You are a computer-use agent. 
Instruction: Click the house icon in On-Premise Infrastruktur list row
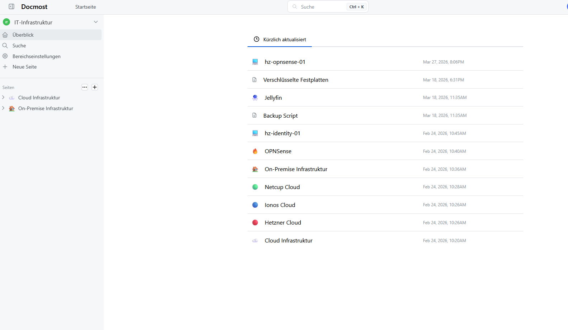[x=255, y=169]
